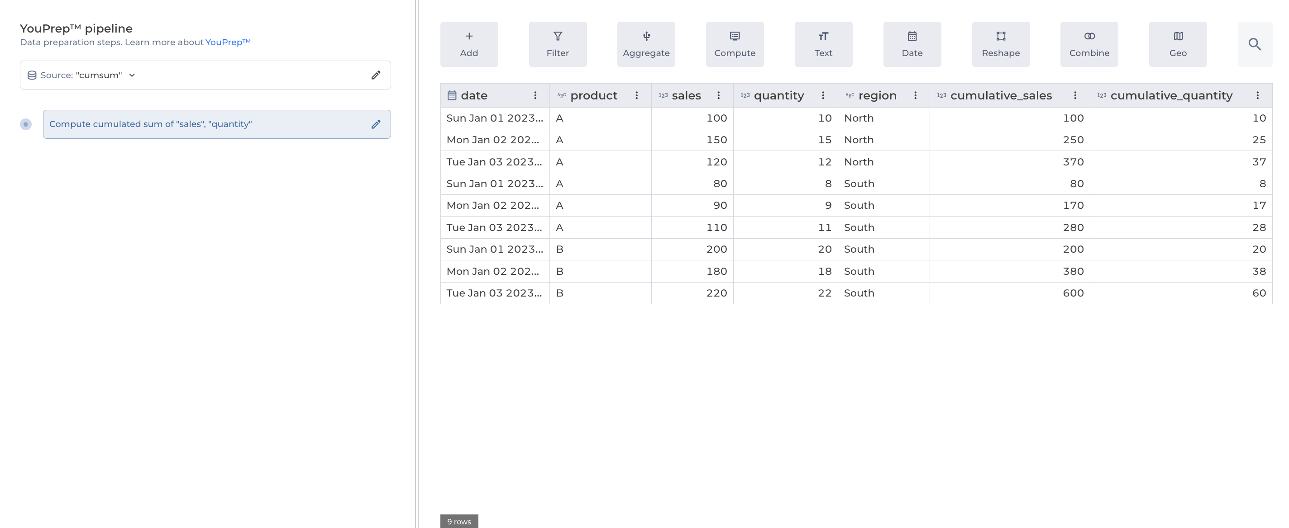Screen dimensions: 1289x528
Task: Edit the cumulated sum step
Action: coord(376,124)
